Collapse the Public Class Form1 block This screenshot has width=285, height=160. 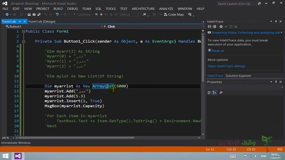point(23,32)
